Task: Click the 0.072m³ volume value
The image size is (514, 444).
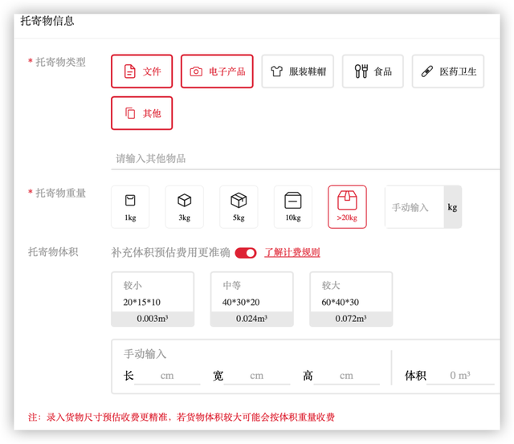Action: [351, 319]
